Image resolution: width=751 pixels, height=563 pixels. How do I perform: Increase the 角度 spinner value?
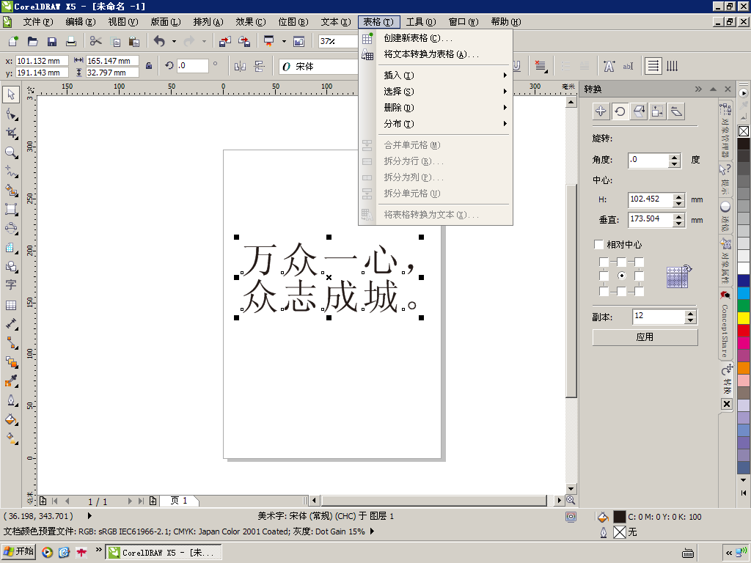[675, 157]
